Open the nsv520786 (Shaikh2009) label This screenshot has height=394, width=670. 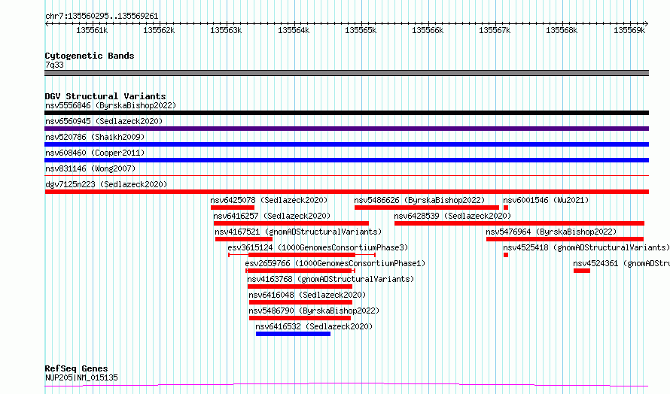click(95, 137)
